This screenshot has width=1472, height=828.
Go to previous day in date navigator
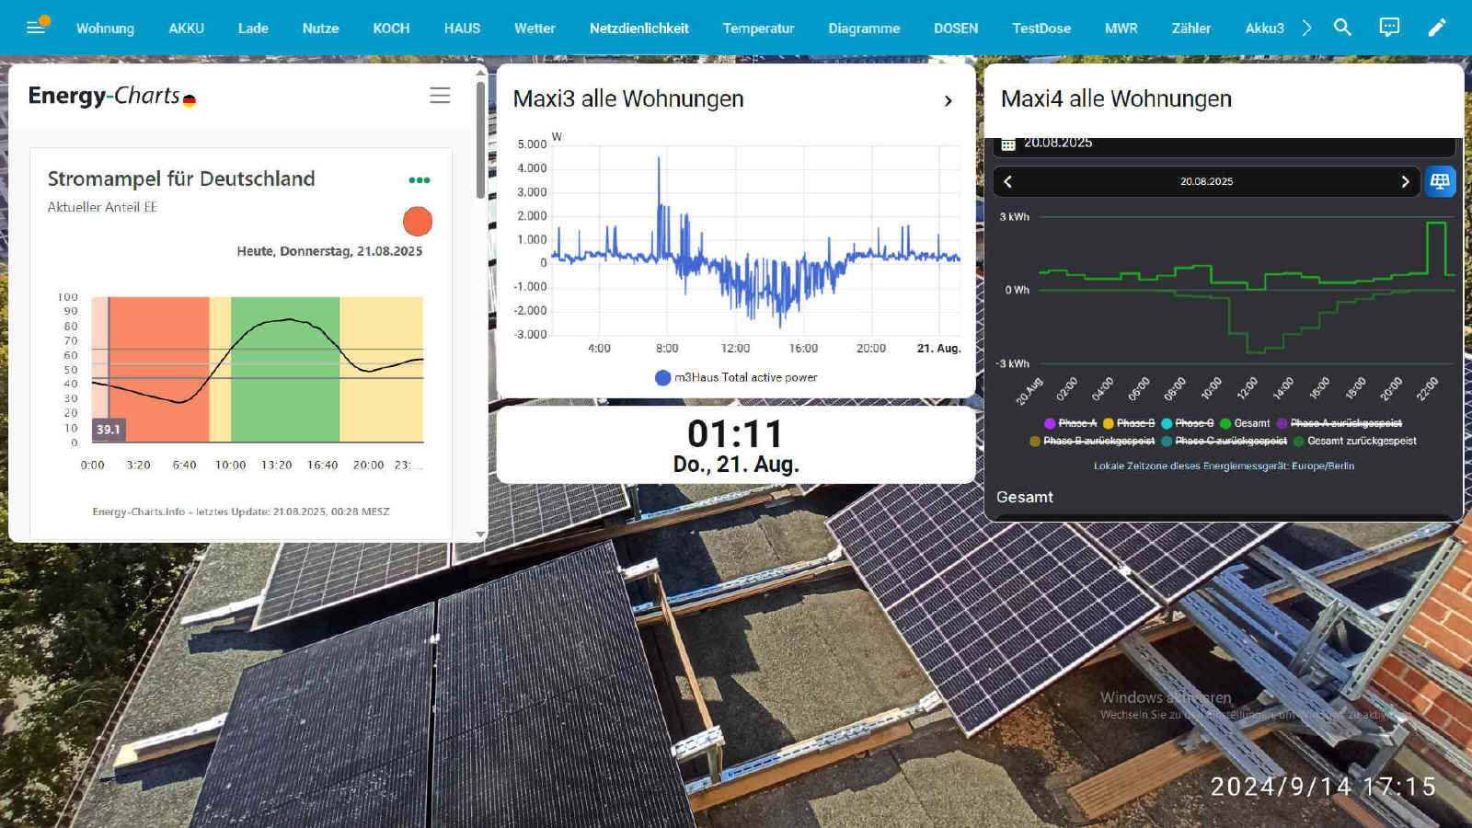1008,181
